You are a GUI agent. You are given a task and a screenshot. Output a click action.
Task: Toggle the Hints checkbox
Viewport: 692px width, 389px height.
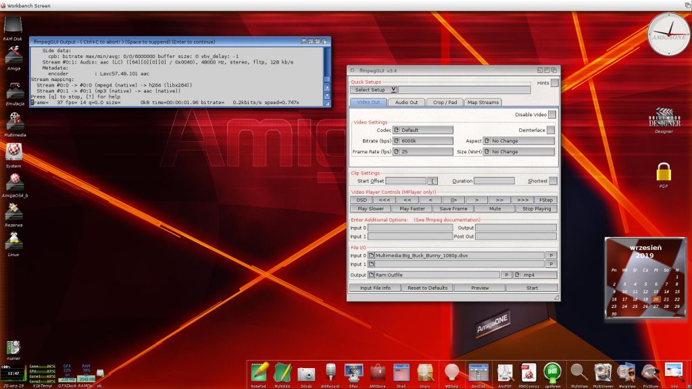(x=554, y=83)
